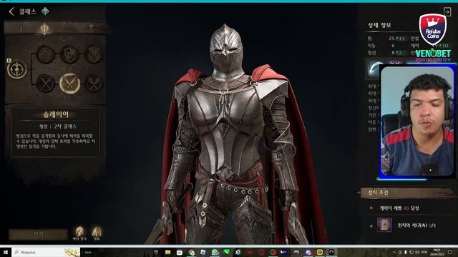Choose the crest-shield class node in the upper middle

[x=69, y=54]
